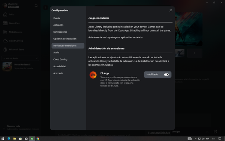Toggle the EA App Habilitado switch
225x141 pixels.
166,74
